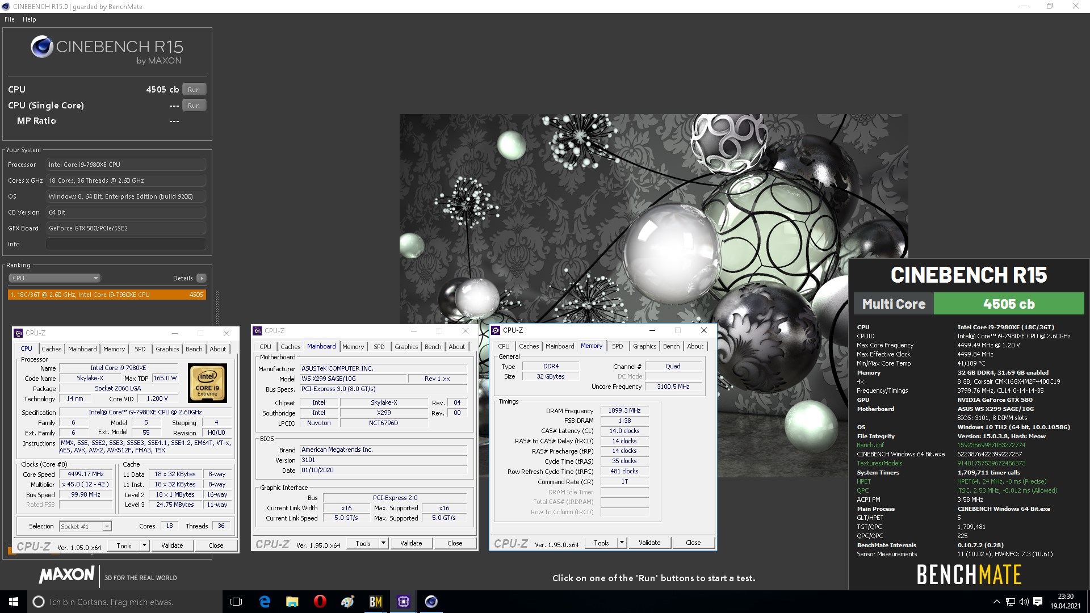
Task: Click the Intel Core i9 Extreme logo
Action: [x=207, y=383]
